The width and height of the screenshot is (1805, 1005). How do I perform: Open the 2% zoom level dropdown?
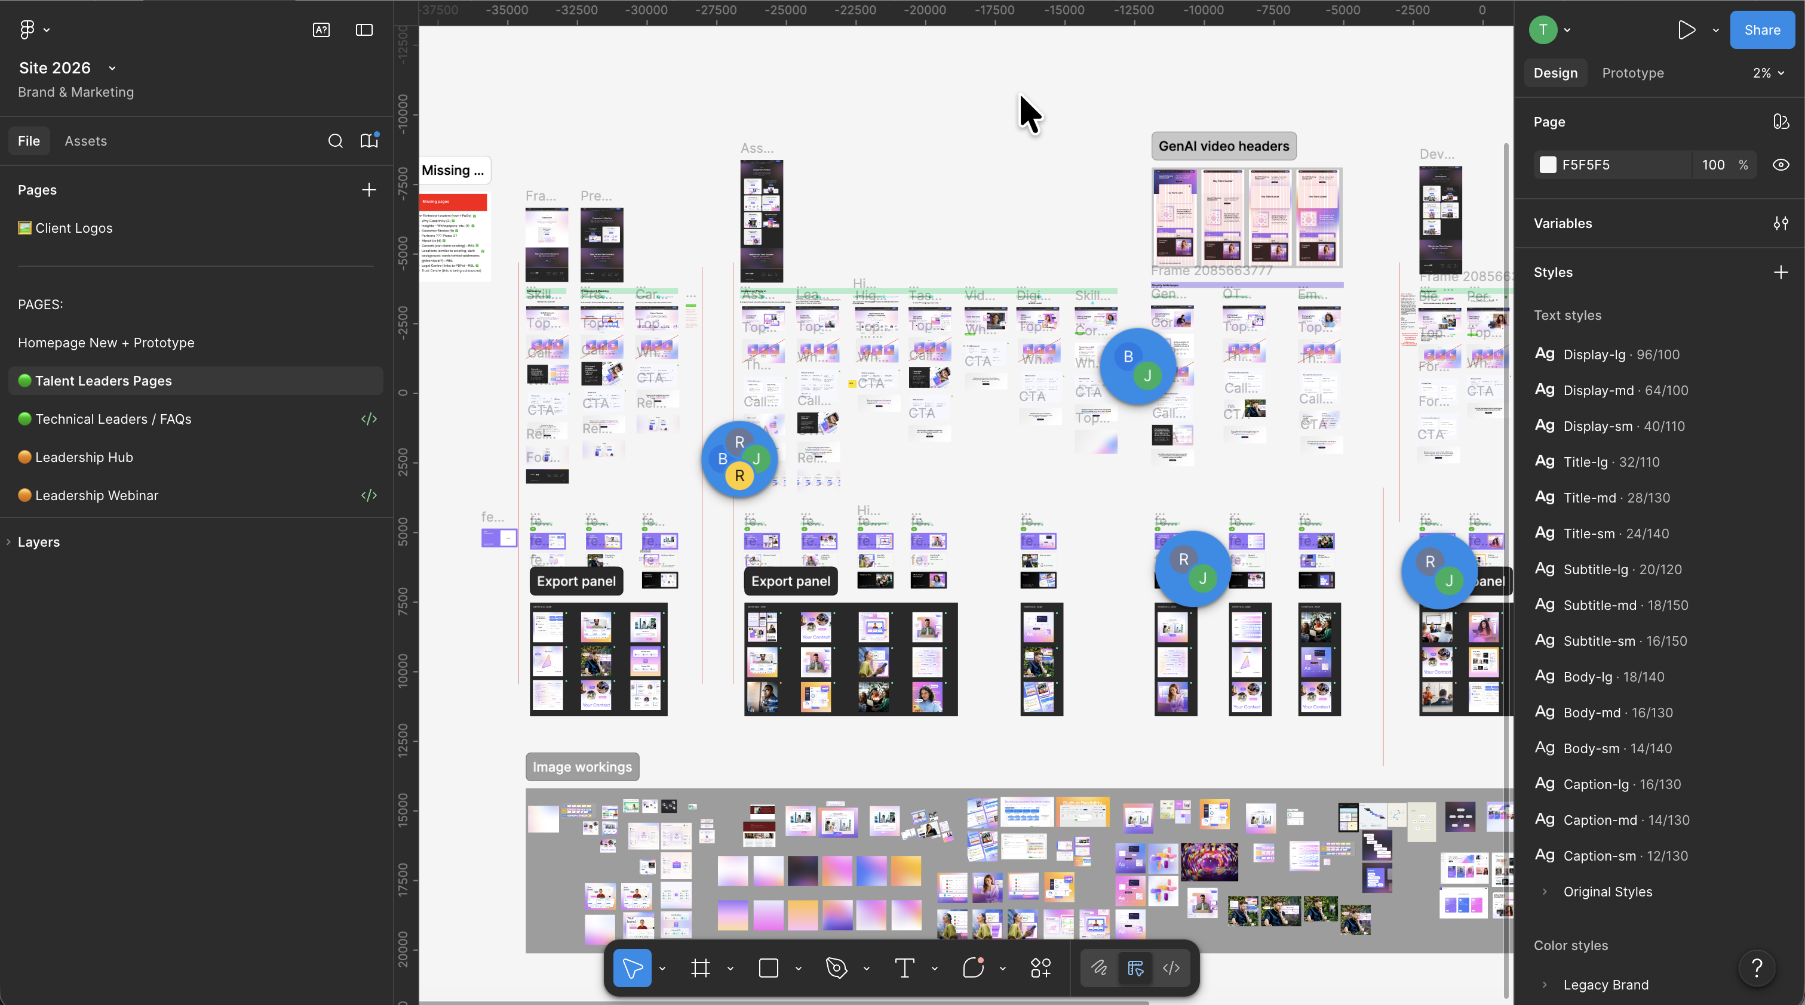click(1768, 73)
